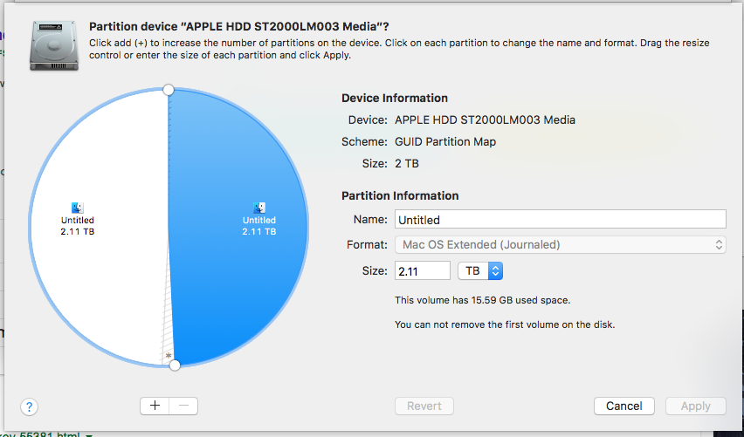The image size is (744, 437).
Task: Click the Finder icon in the white partition
Action: click(77, 208)
